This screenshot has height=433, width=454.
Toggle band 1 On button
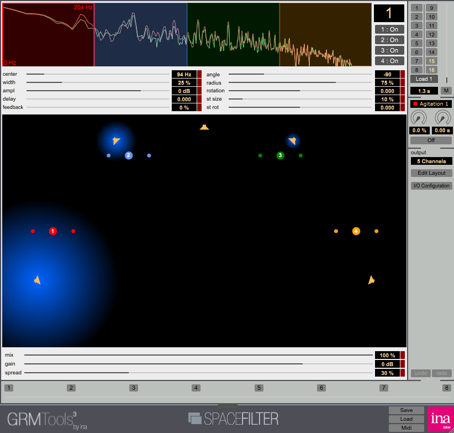click(389, 29)
